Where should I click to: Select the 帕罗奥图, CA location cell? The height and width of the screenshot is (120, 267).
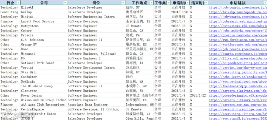(139, 100)
